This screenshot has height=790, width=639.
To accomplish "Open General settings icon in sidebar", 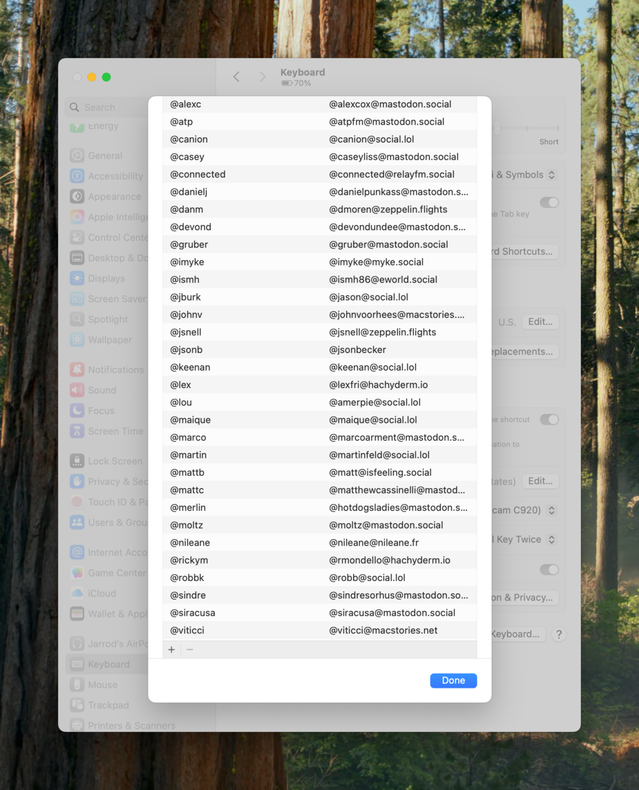I will (x=77, y=155).
